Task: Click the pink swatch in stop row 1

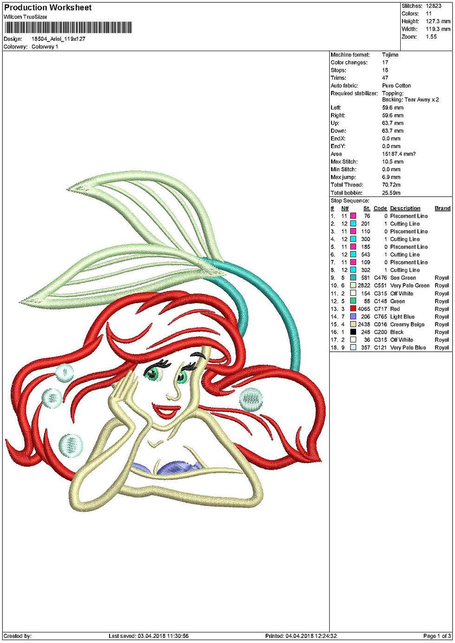Action: tap(353, 216)
